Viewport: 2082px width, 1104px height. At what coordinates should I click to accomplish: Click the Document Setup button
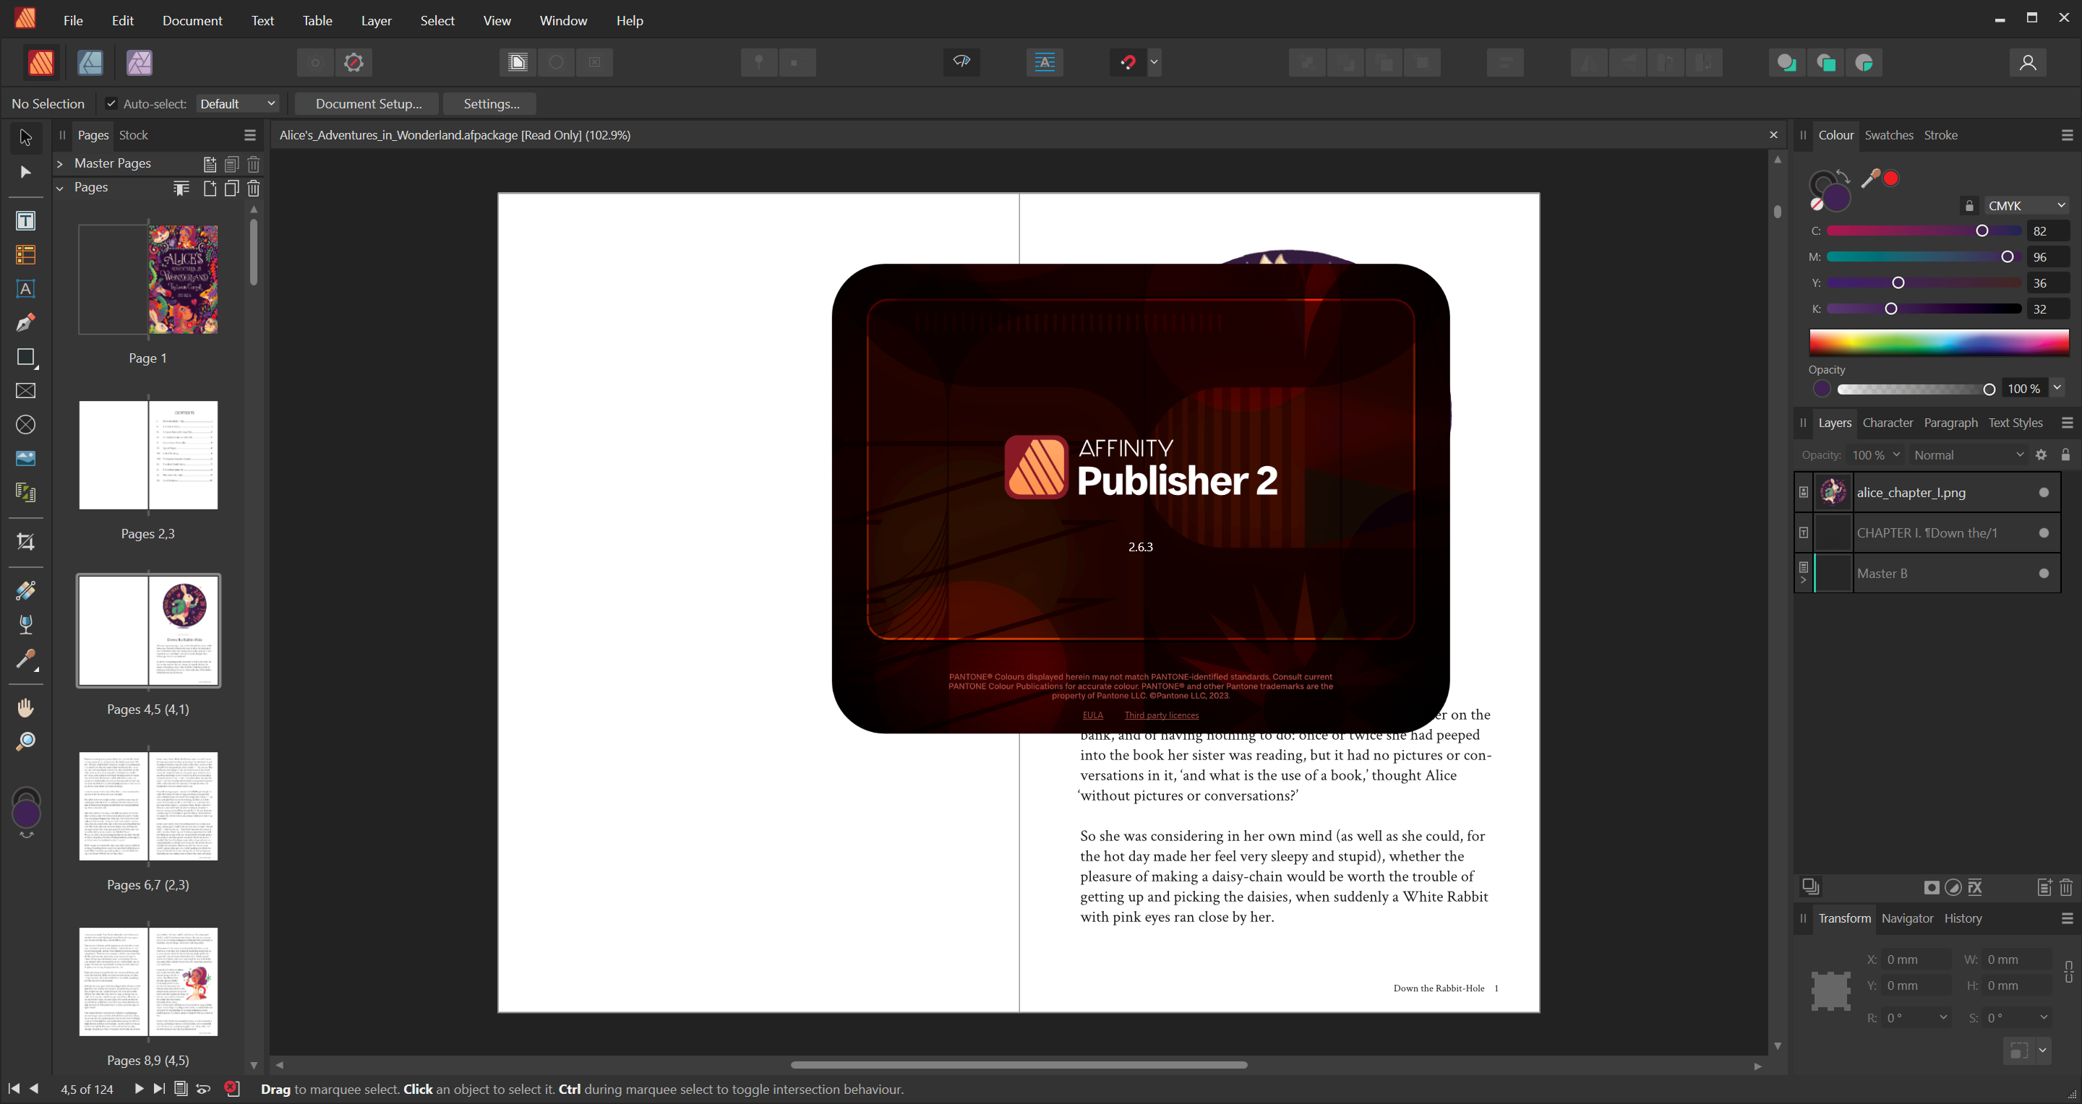(x=368, y=103)
